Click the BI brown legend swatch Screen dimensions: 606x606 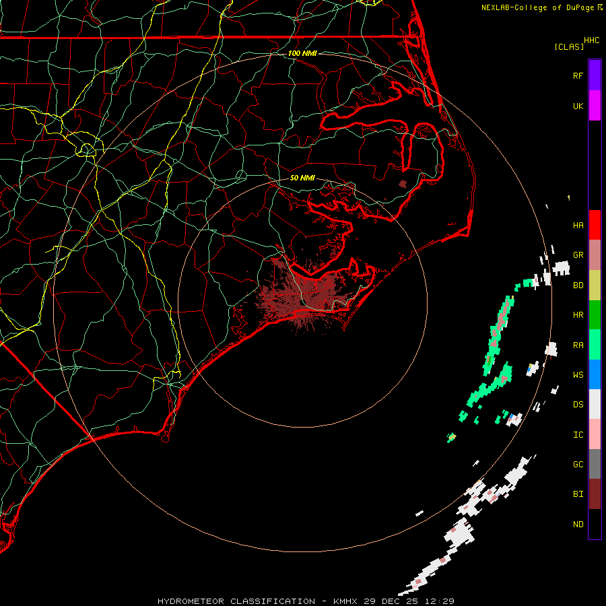[595, 494]
